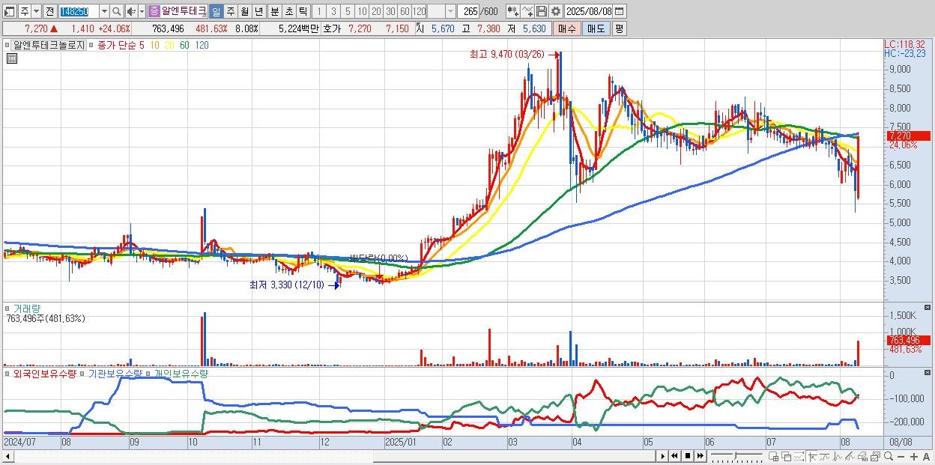
Task: Click the stop button in bottom toolbar
Action: [687, 456]
